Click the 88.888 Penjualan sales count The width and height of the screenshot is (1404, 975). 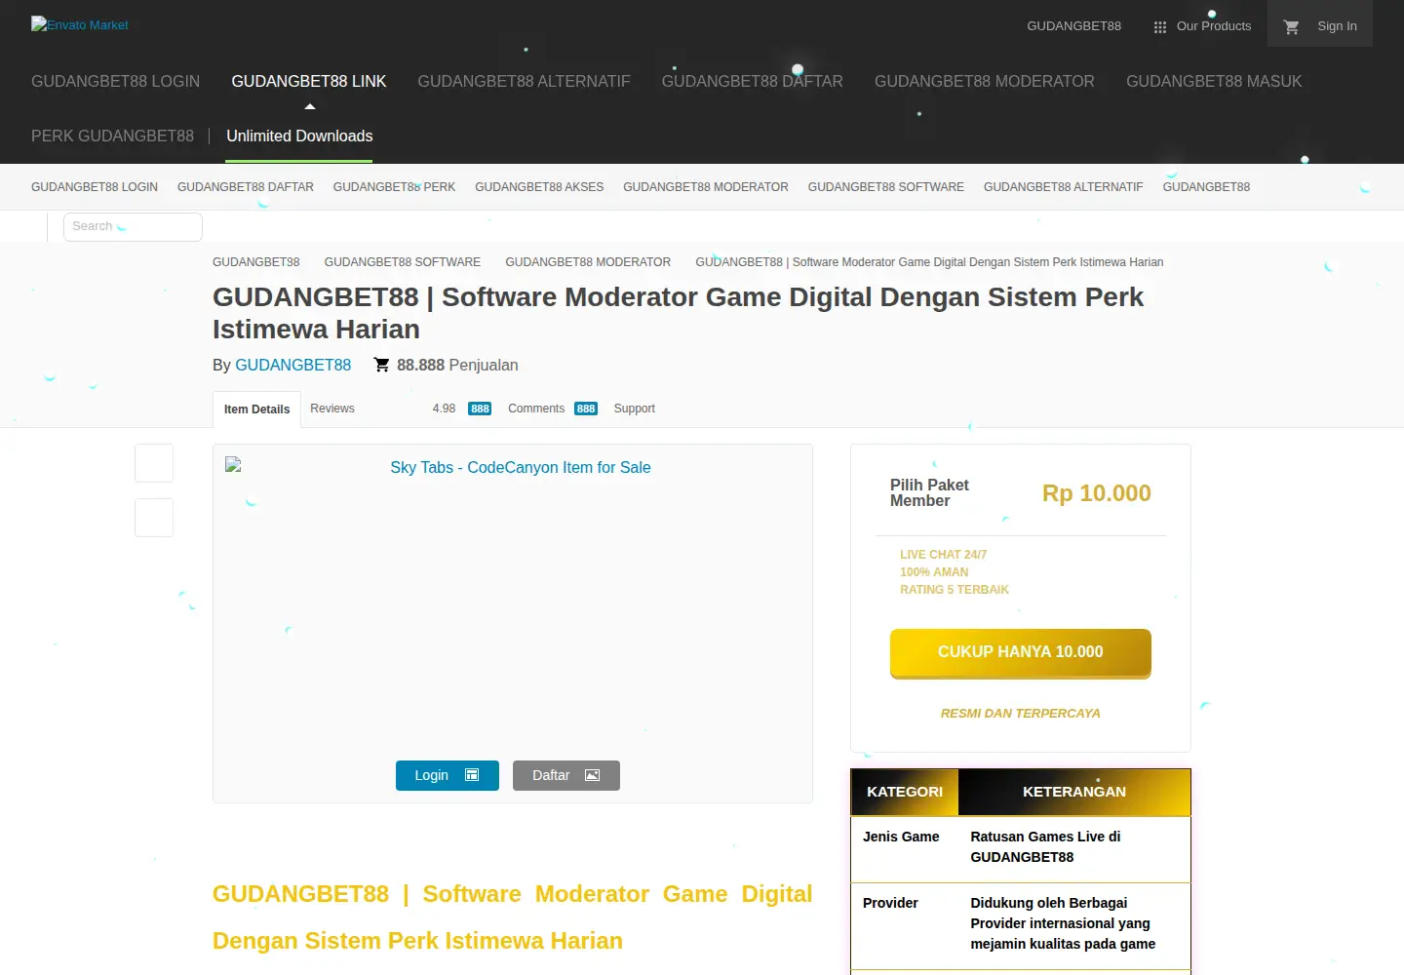point(457,365)
